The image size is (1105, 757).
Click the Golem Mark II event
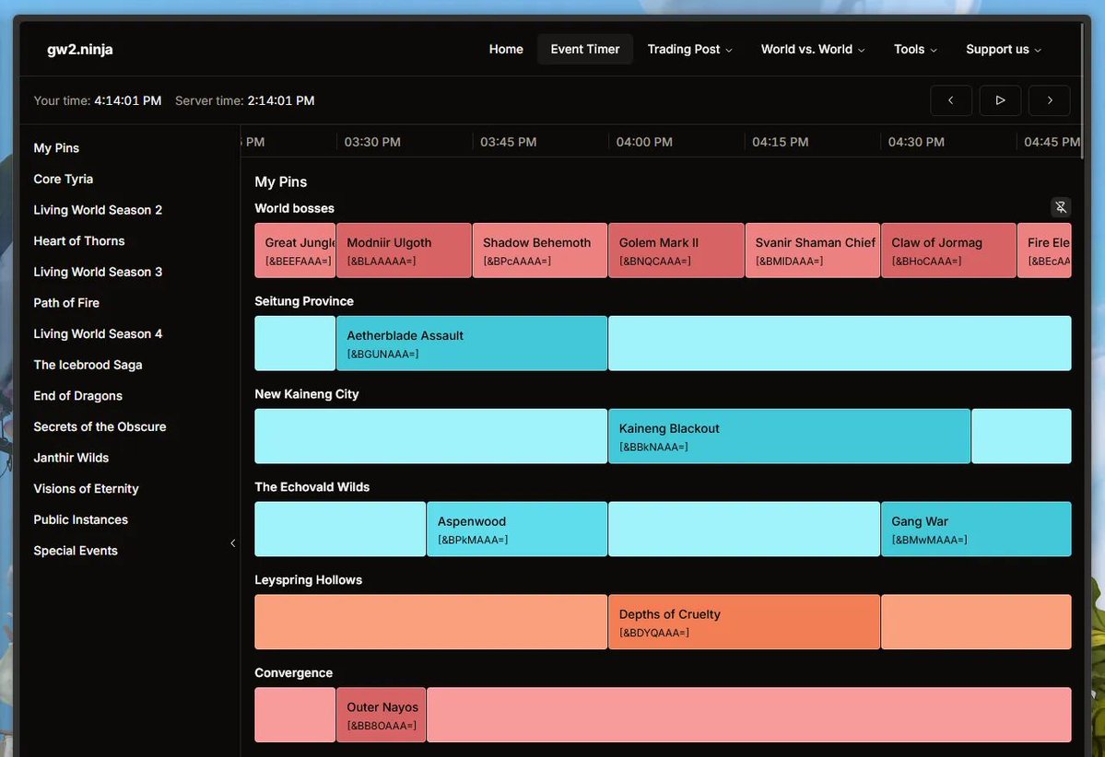pos(676,250)
